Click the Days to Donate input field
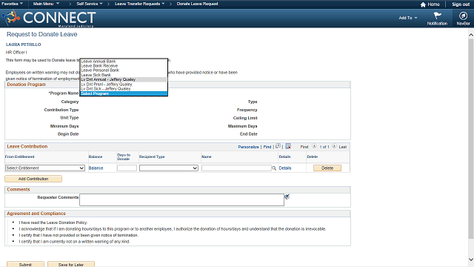Image resolution: width=474 pixels, height=267 pixels. [127, 168]
